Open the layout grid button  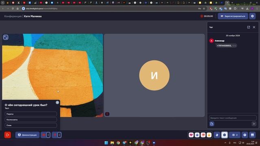(x=252, y=135)
